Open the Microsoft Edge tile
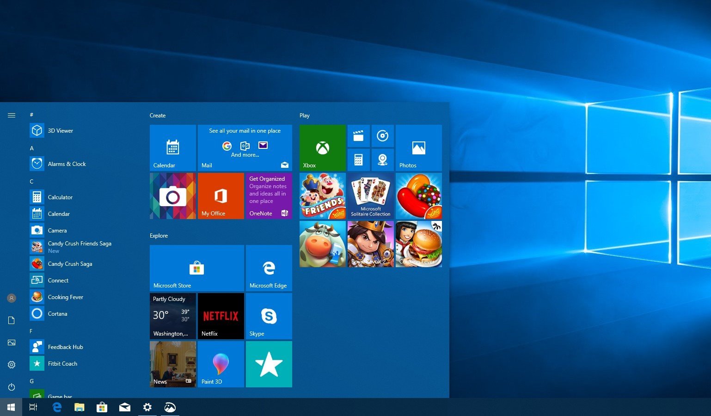The width and height of the screenshot is (711, 416). point(269,268)
